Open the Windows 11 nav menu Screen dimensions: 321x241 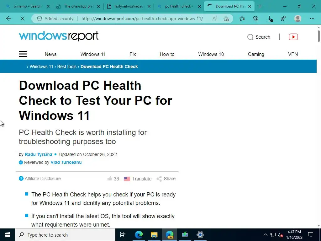click(x=93, y=54)
